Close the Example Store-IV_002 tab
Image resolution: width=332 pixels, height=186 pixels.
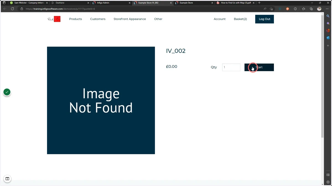(x=171, y=3)
